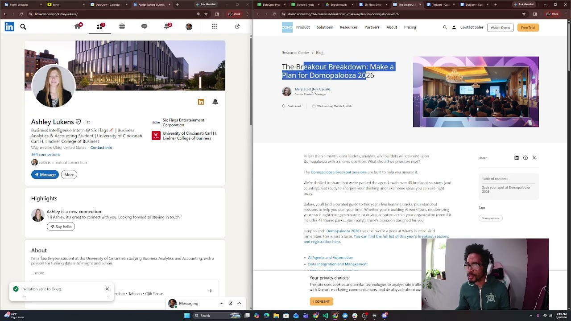
Task: Click Domo site search icon
Action: 445,27
